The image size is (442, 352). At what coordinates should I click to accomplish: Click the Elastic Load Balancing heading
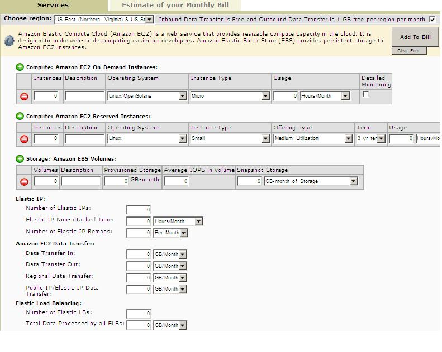[49, 303]
